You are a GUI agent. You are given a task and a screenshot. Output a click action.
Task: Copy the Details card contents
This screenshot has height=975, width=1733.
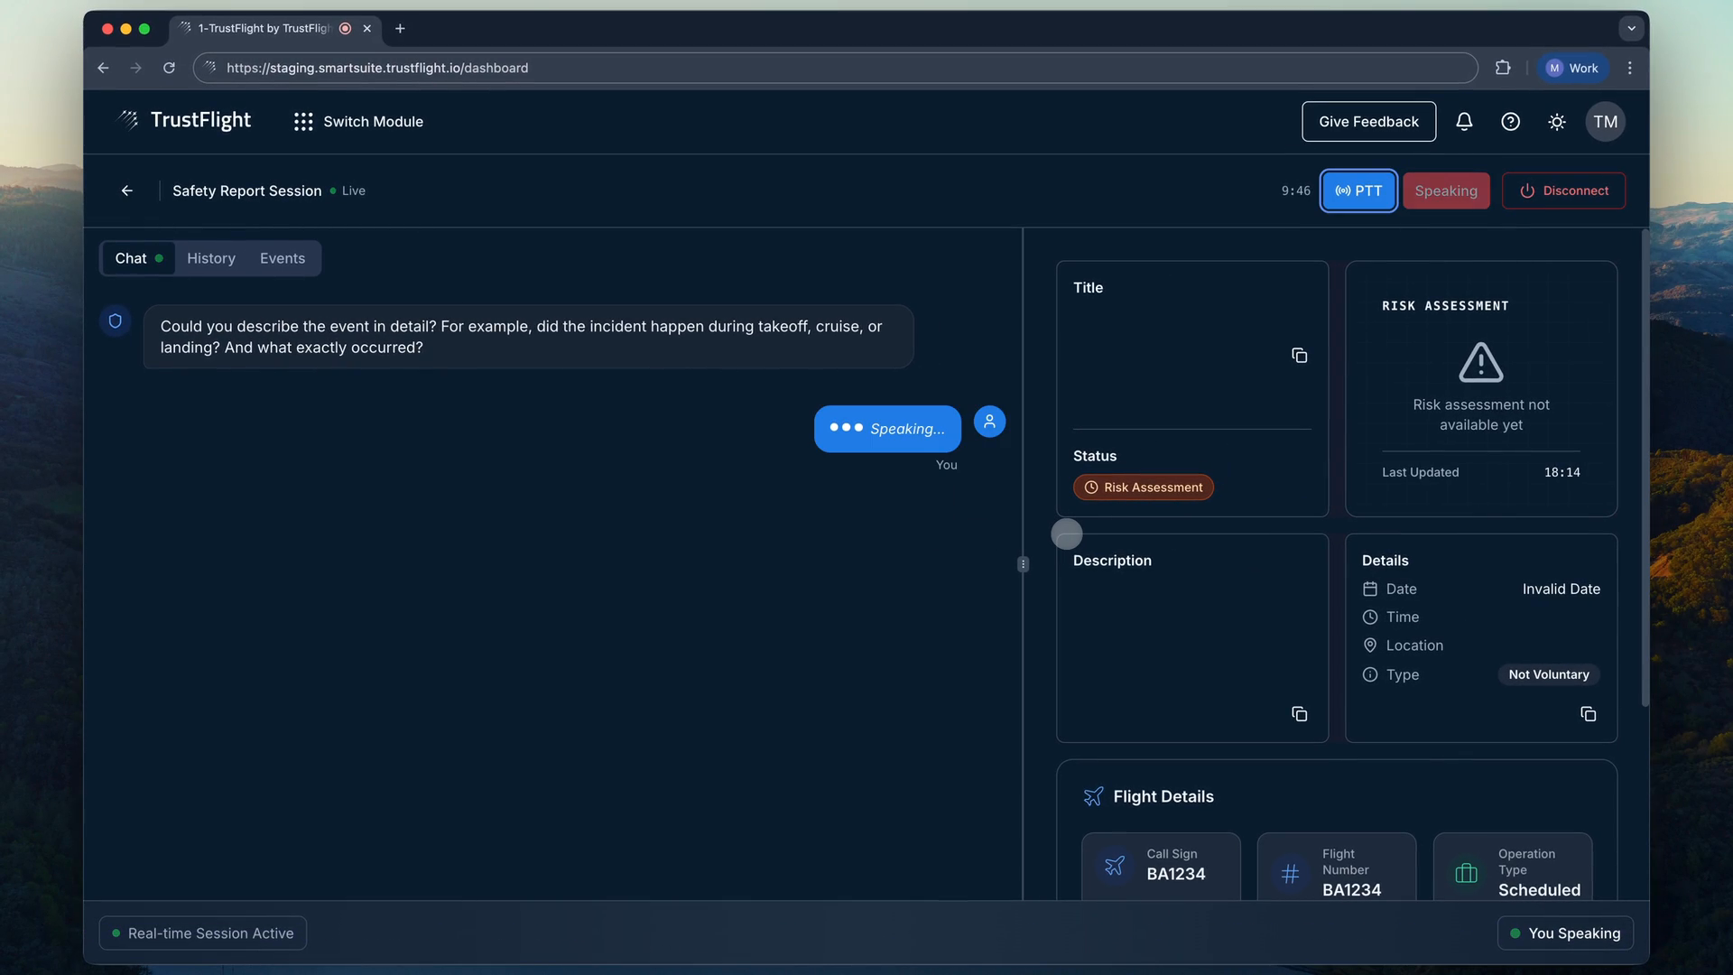[1588, 714]
